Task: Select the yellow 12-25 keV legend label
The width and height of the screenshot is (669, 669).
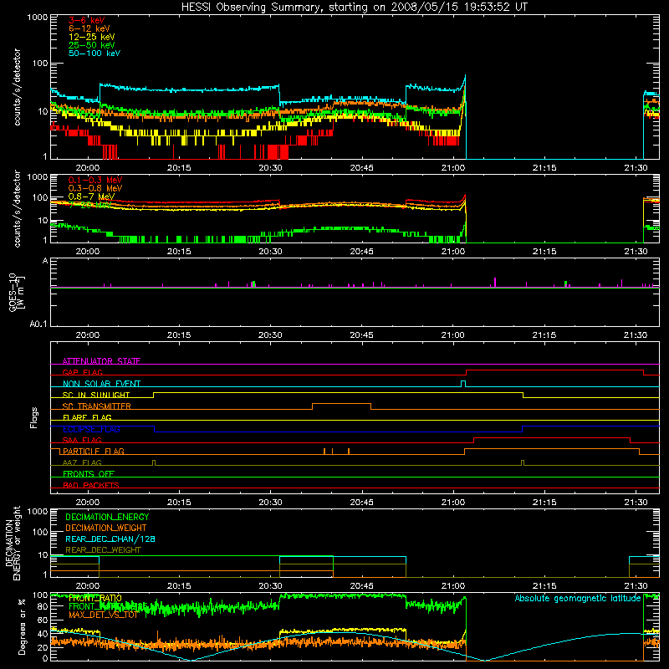Action: point(92,37)
